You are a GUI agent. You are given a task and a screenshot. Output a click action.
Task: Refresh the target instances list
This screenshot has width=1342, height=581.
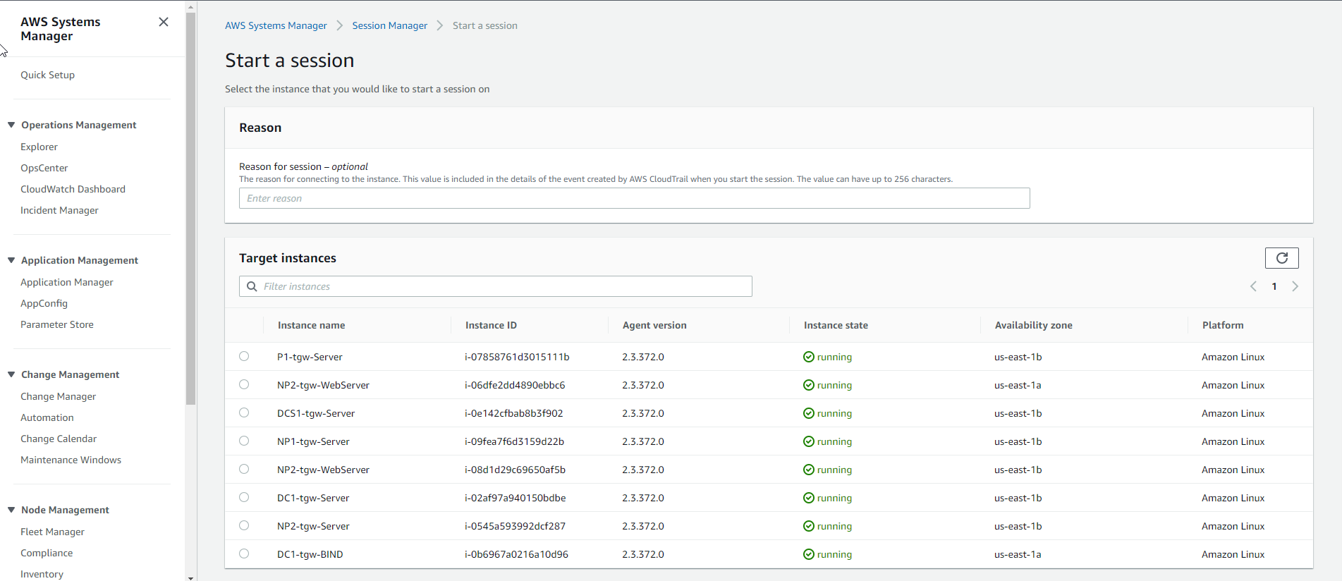click(x=1281, y=258)
